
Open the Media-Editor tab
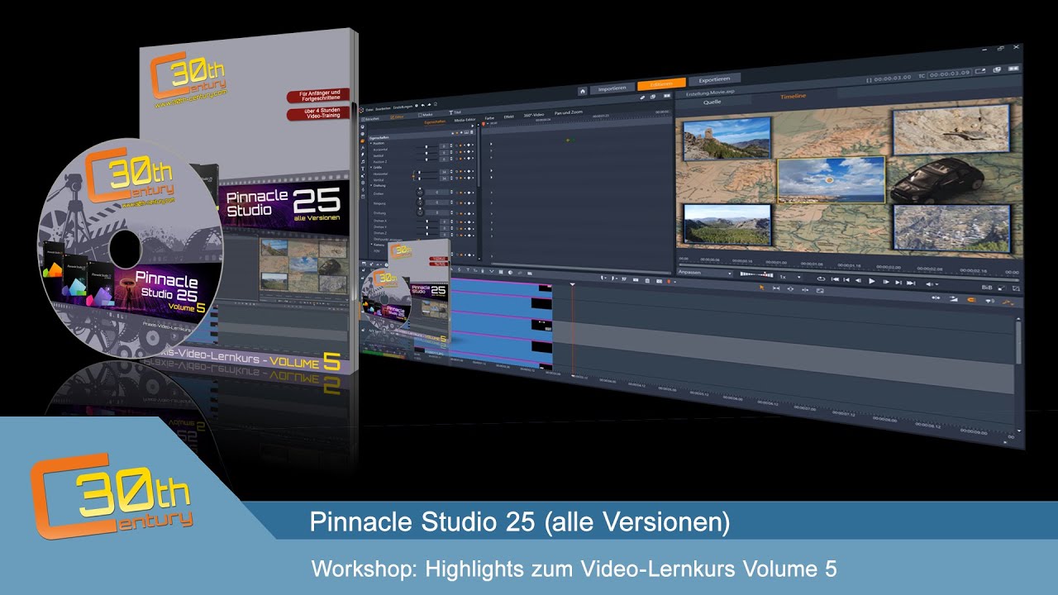(x=465, y=120)
